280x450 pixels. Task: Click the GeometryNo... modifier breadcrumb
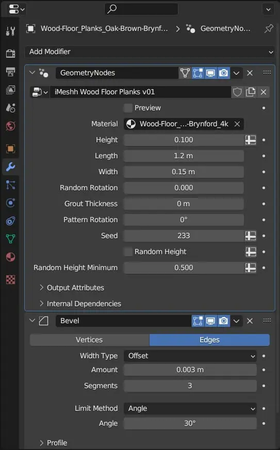tap(219, 28)
